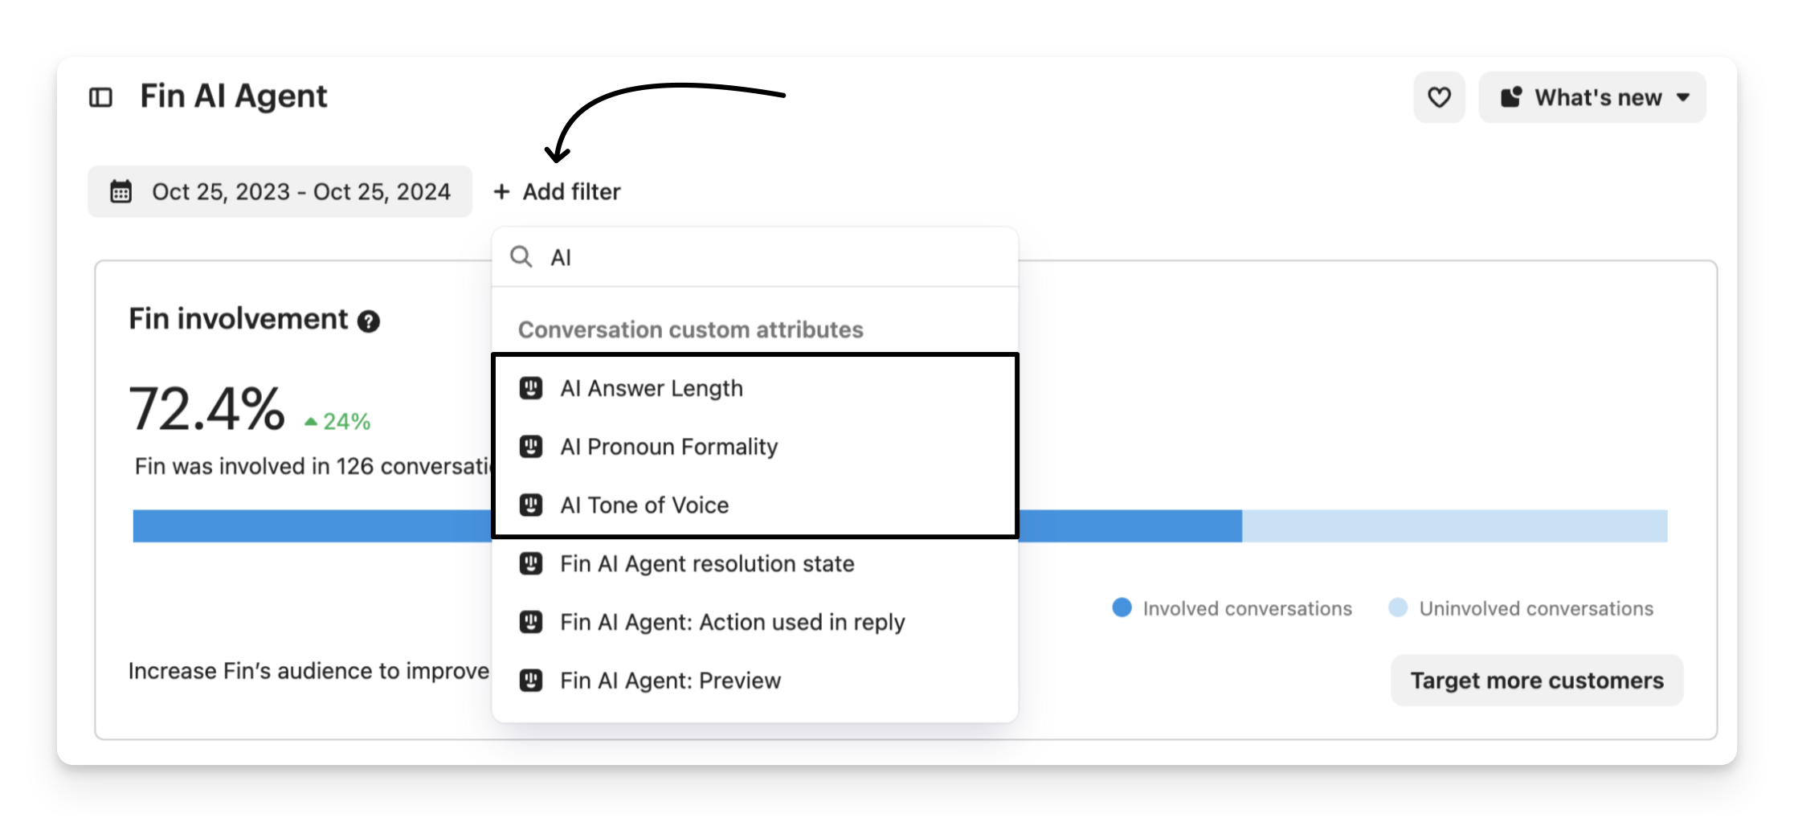Select AI Pronoun Formality attribute
1794x822 pixels.
pyautogui.click(x=669, y=447)
